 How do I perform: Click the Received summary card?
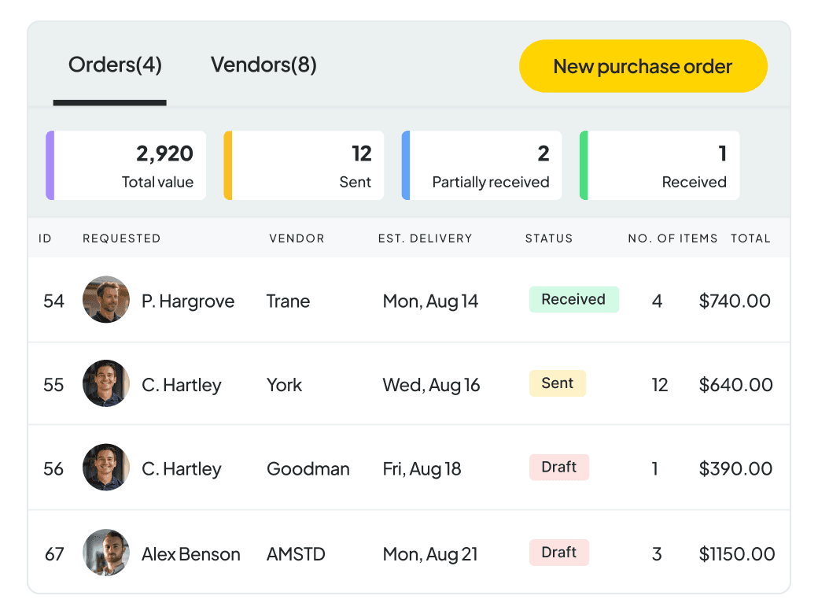[659, 165]
